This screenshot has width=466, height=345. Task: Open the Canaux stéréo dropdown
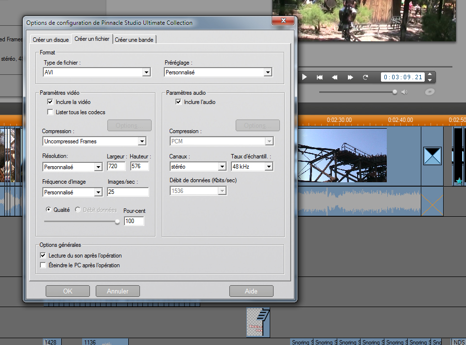click(222, 167)
